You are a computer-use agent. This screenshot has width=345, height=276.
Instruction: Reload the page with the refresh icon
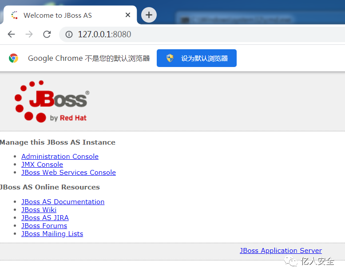[47, 34]
